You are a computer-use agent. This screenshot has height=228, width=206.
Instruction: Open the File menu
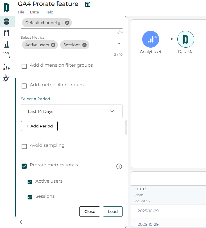click(x=21, y=12)
